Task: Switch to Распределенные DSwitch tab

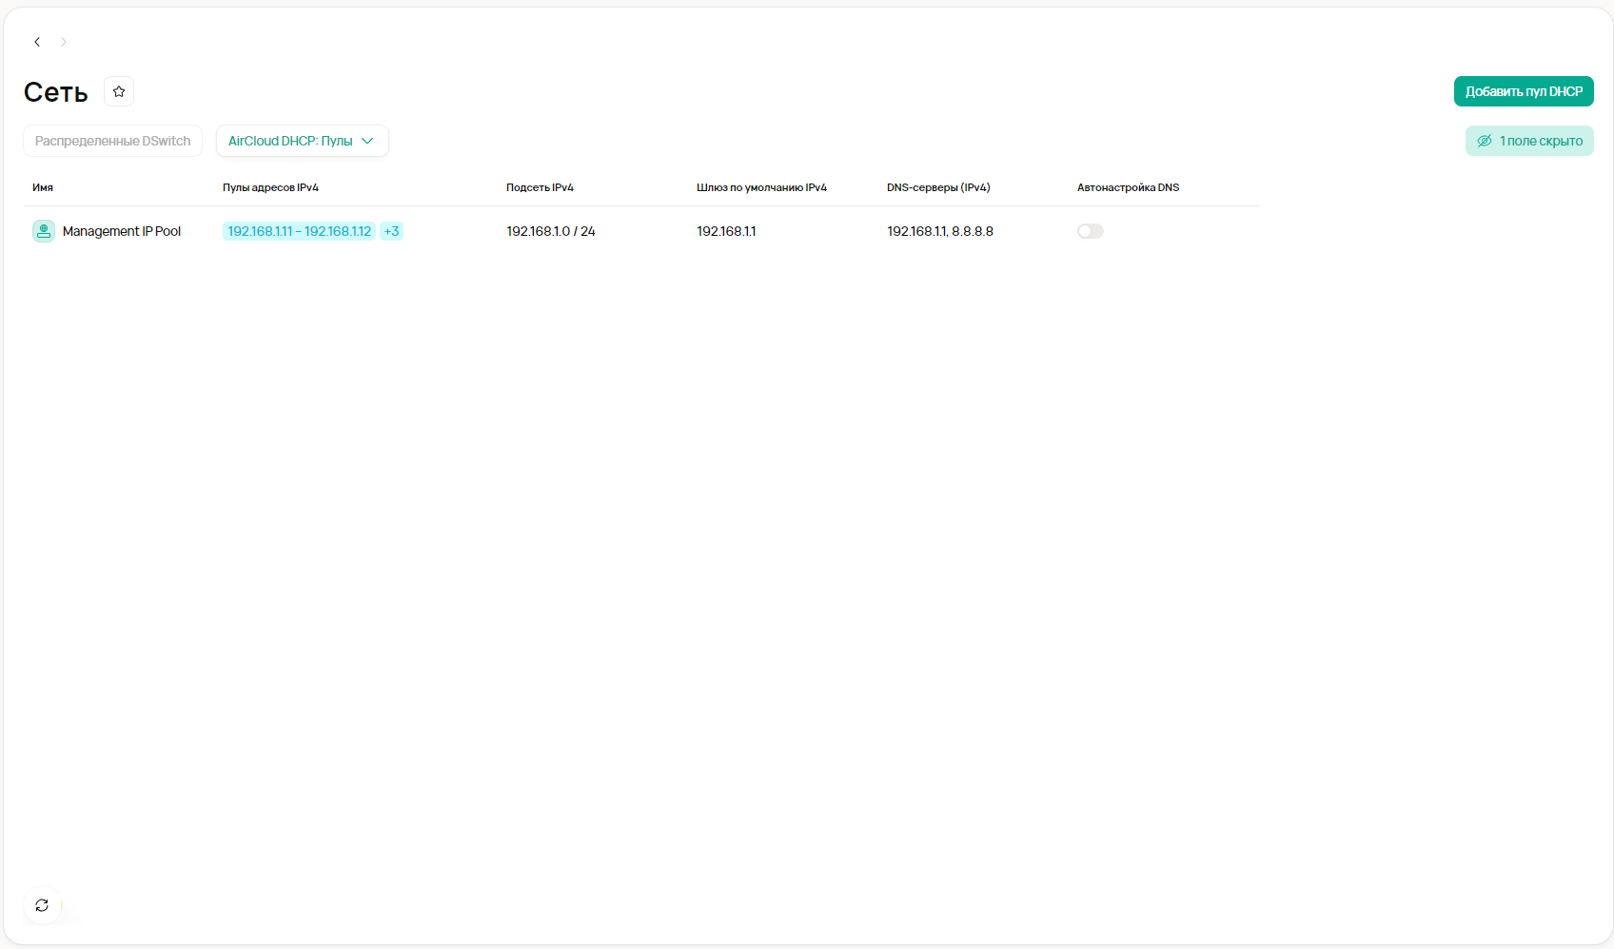Action: (x=112, y=141)
